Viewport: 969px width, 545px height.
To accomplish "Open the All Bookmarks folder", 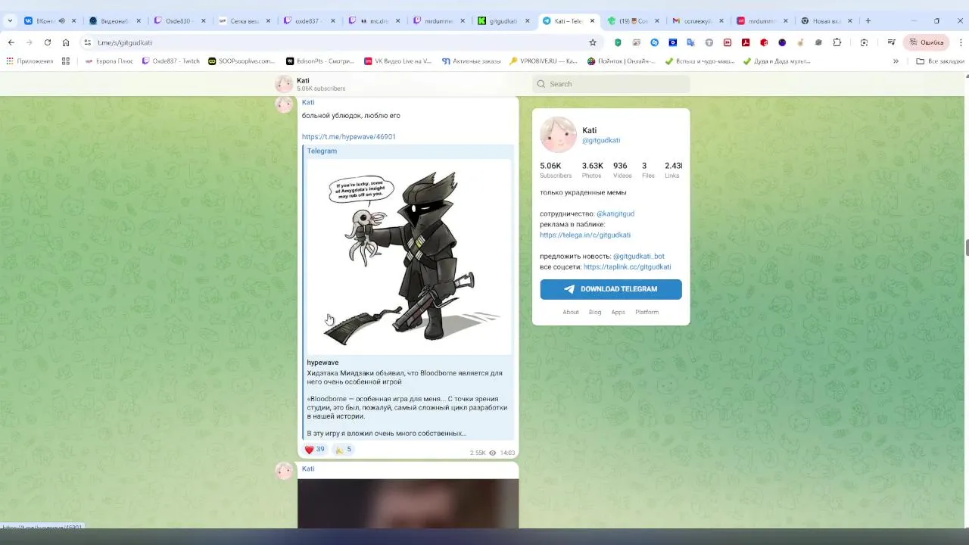I will point(939,61).
